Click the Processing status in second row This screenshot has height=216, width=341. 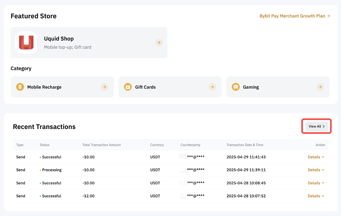click(x=52, y=170)
